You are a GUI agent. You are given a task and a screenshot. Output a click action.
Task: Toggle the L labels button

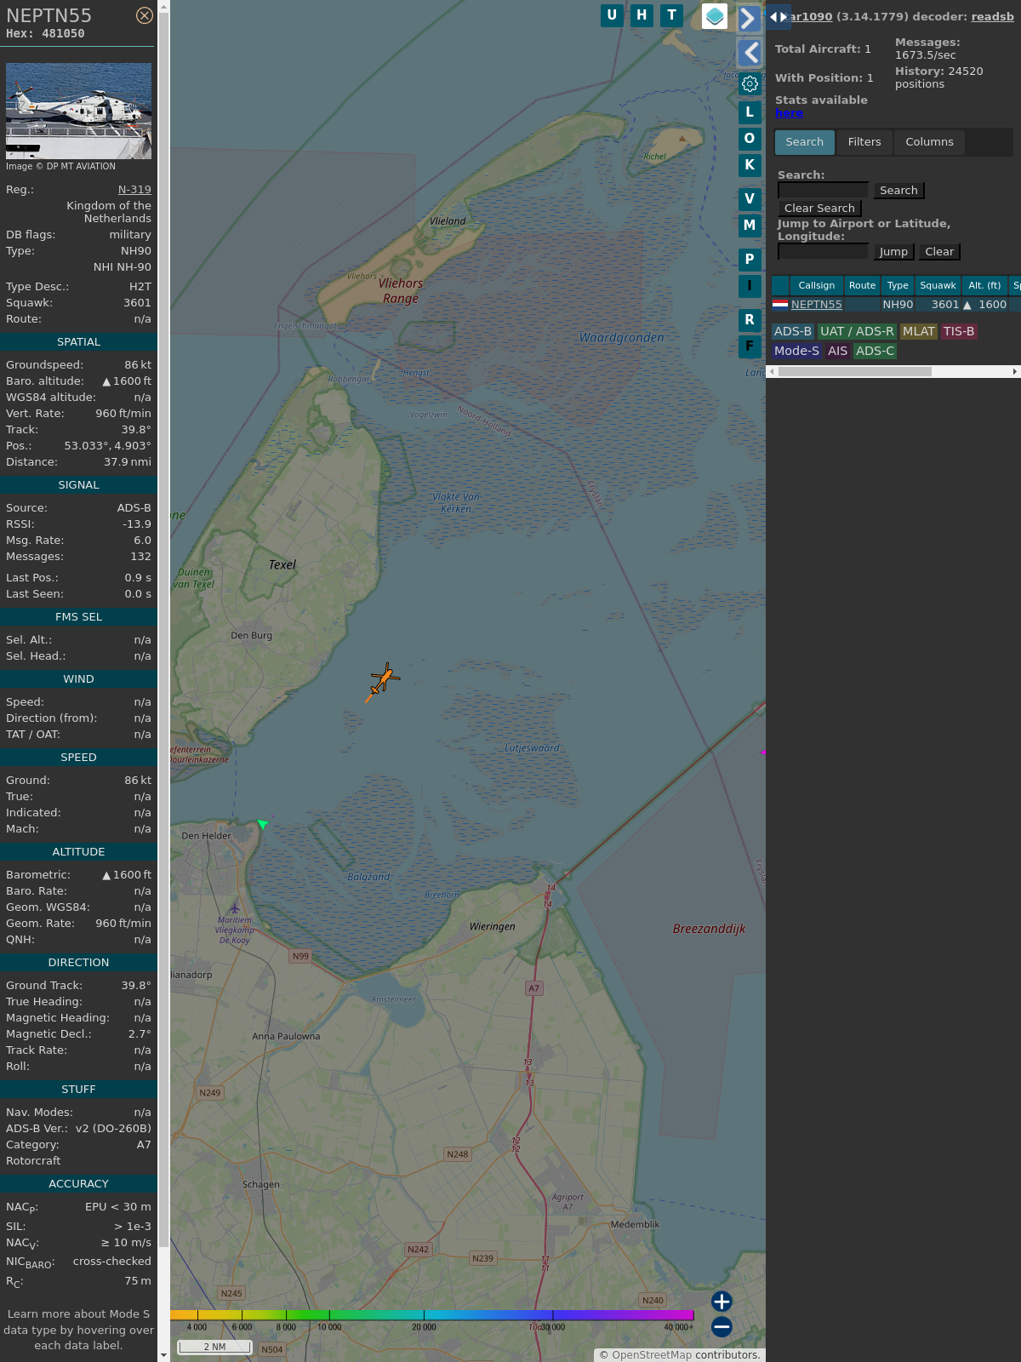pyautogui.click(x=750, y=112)
